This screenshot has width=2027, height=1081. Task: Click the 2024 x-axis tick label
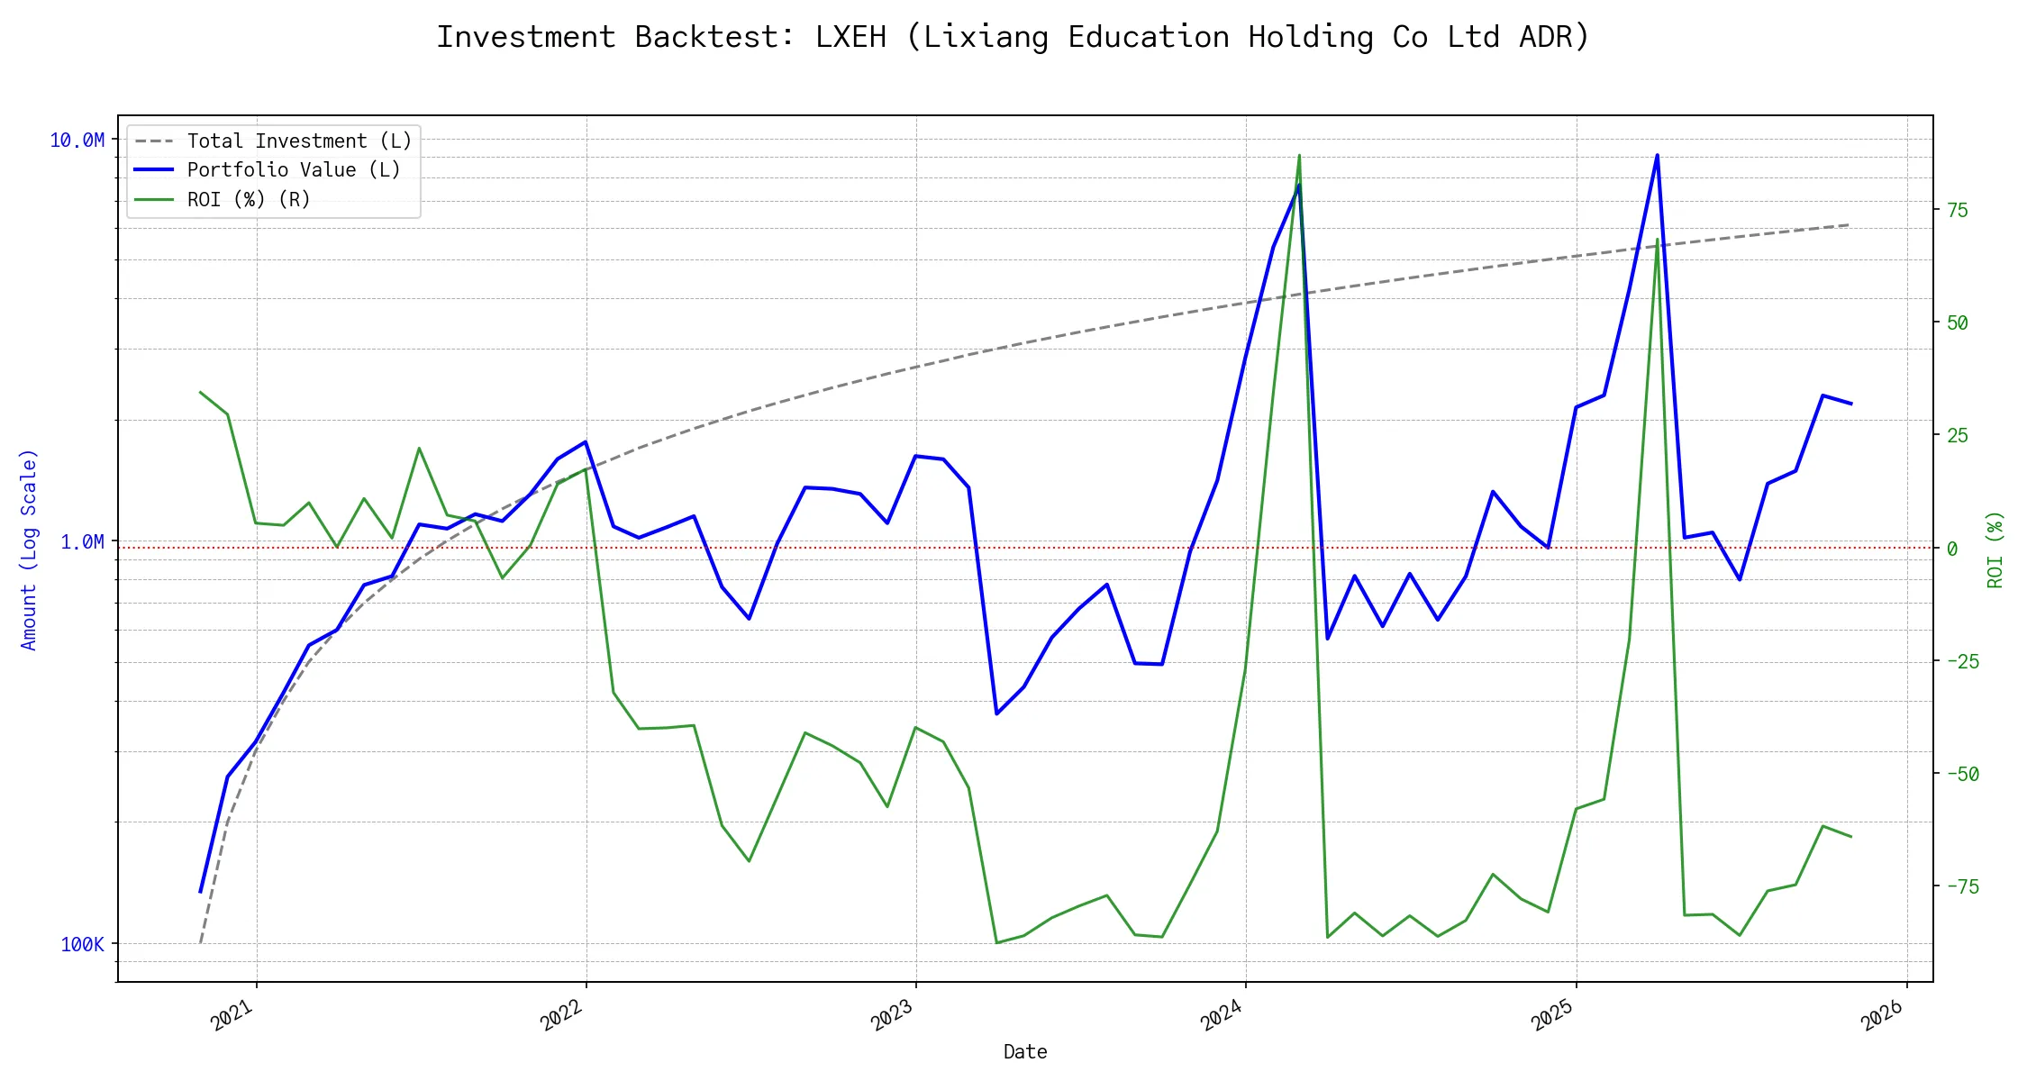[1222, 1016]
